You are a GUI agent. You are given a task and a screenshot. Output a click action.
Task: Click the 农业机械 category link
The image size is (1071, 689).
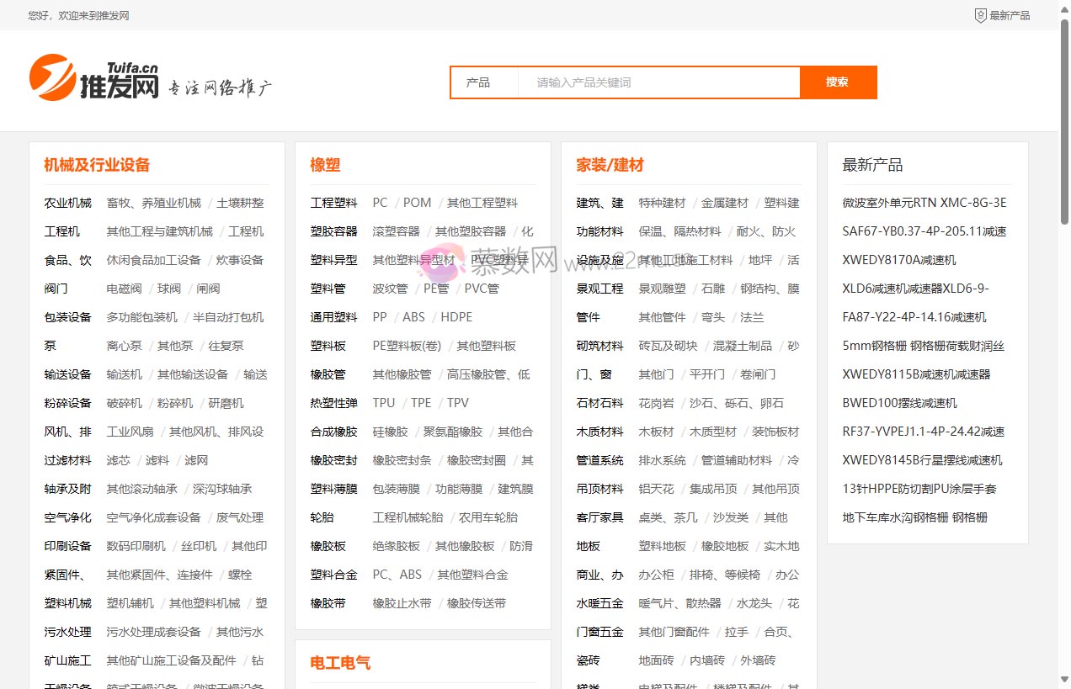coord(67,202)
